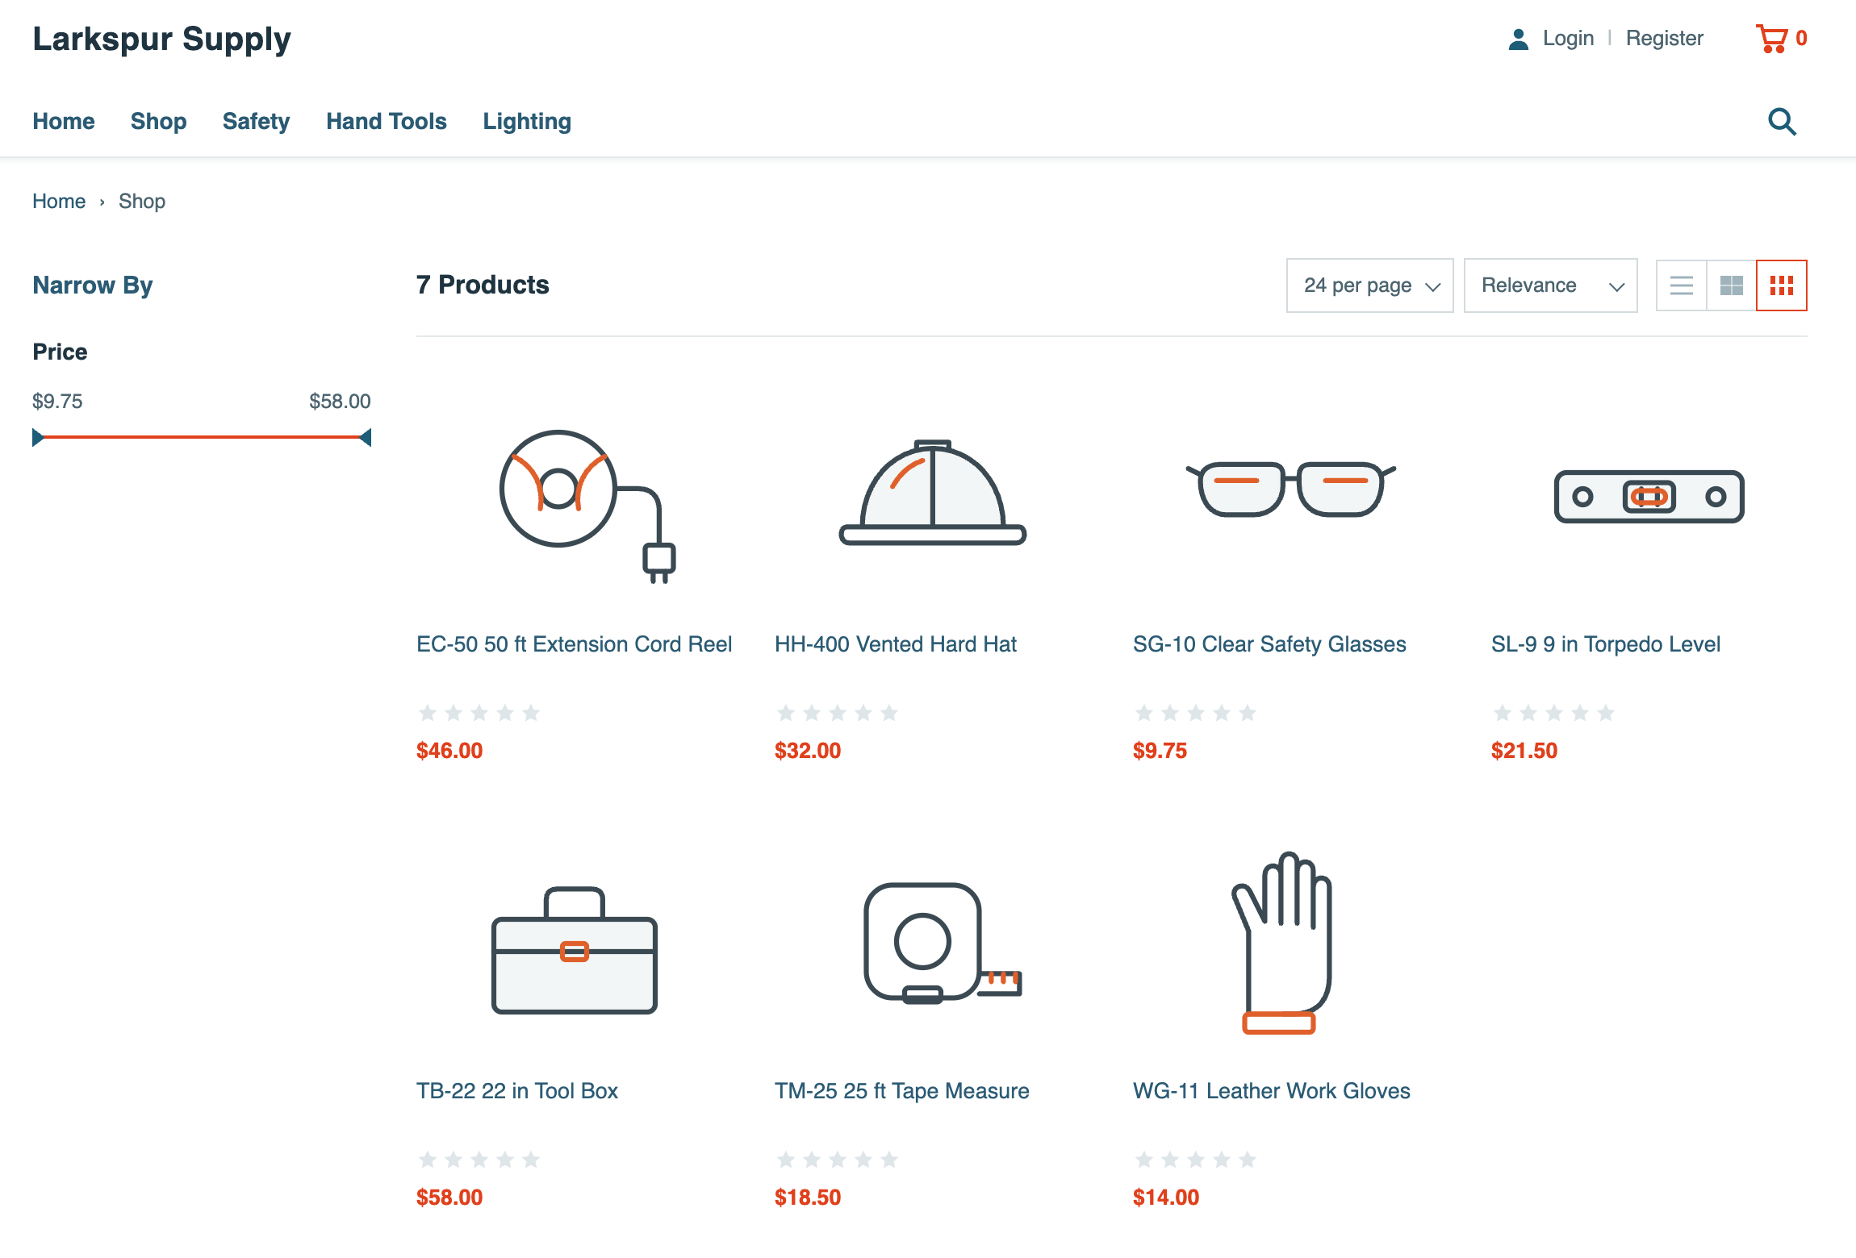Open TB-22 22 in Tool Box link
1856x1258 pixels.
517,1091
